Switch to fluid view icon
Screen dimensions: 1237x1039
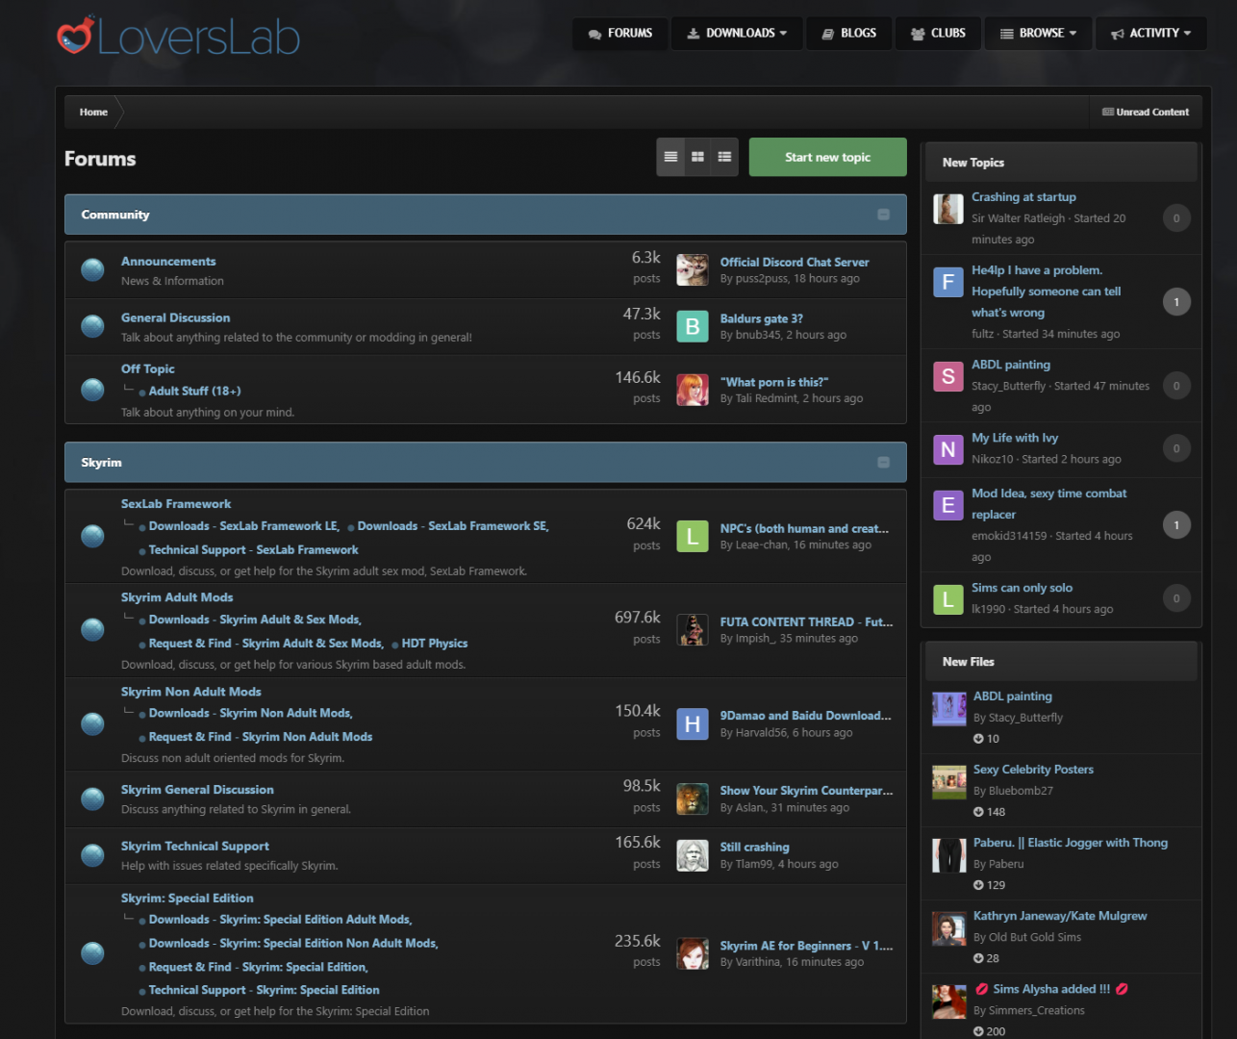tap(724, 157)
